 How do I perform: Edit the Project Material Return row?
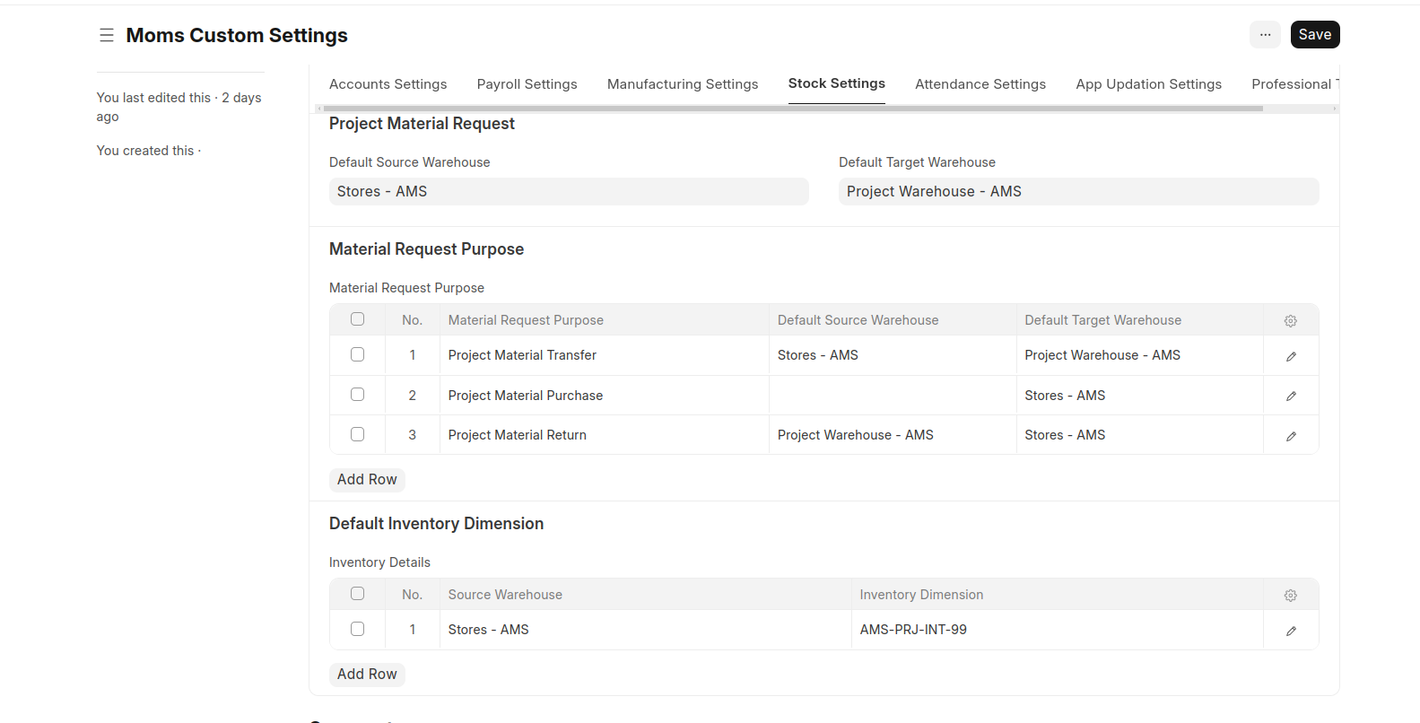pos(1290,436)
